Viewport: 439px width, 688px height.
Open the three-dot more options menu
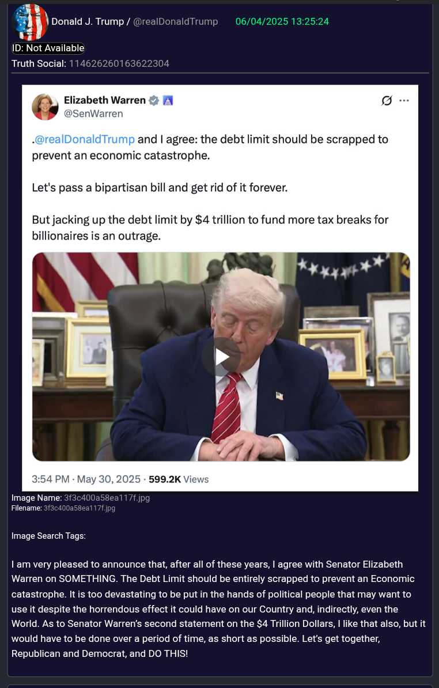click(x=404, y=100)
